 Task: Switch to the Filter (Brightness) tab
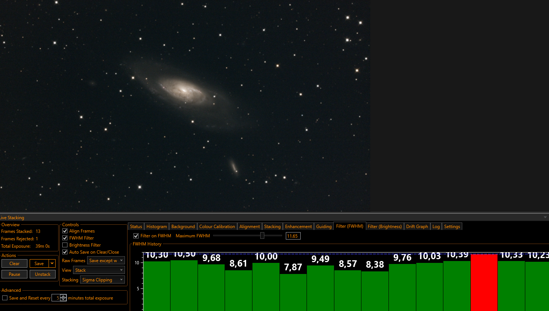pos(385,227)
